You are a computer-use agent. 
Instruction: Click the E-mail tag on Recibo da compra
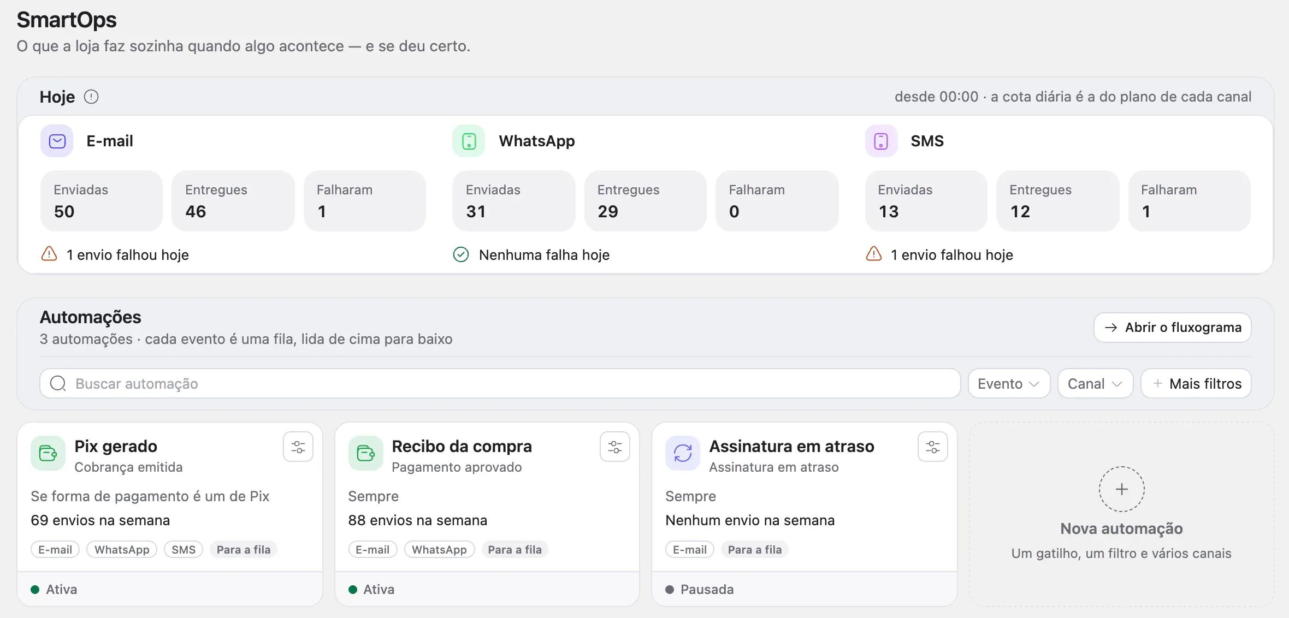372,550
